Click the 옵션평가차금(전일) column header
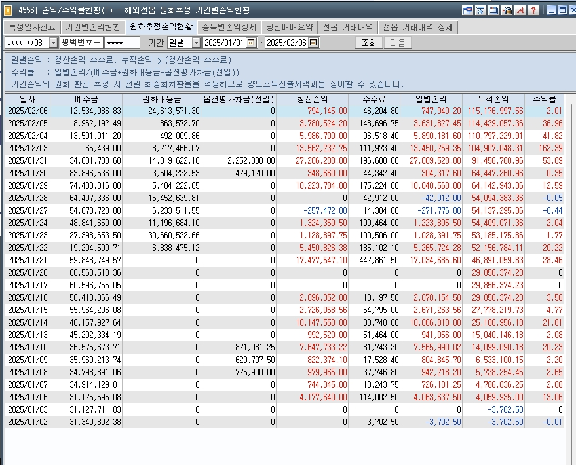Viewport: 576px width, 465px height. pyautogui.click(x=239, y=99)
